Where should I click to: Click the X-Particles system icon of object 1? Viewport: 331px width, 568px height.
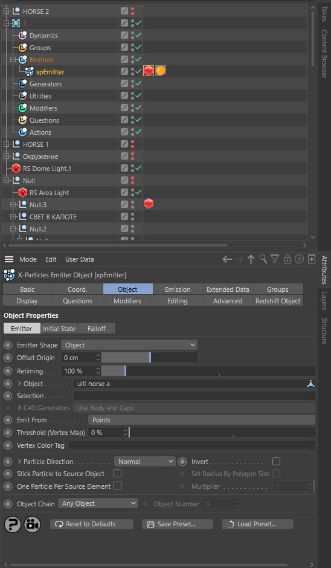click(x=16, y=23)
